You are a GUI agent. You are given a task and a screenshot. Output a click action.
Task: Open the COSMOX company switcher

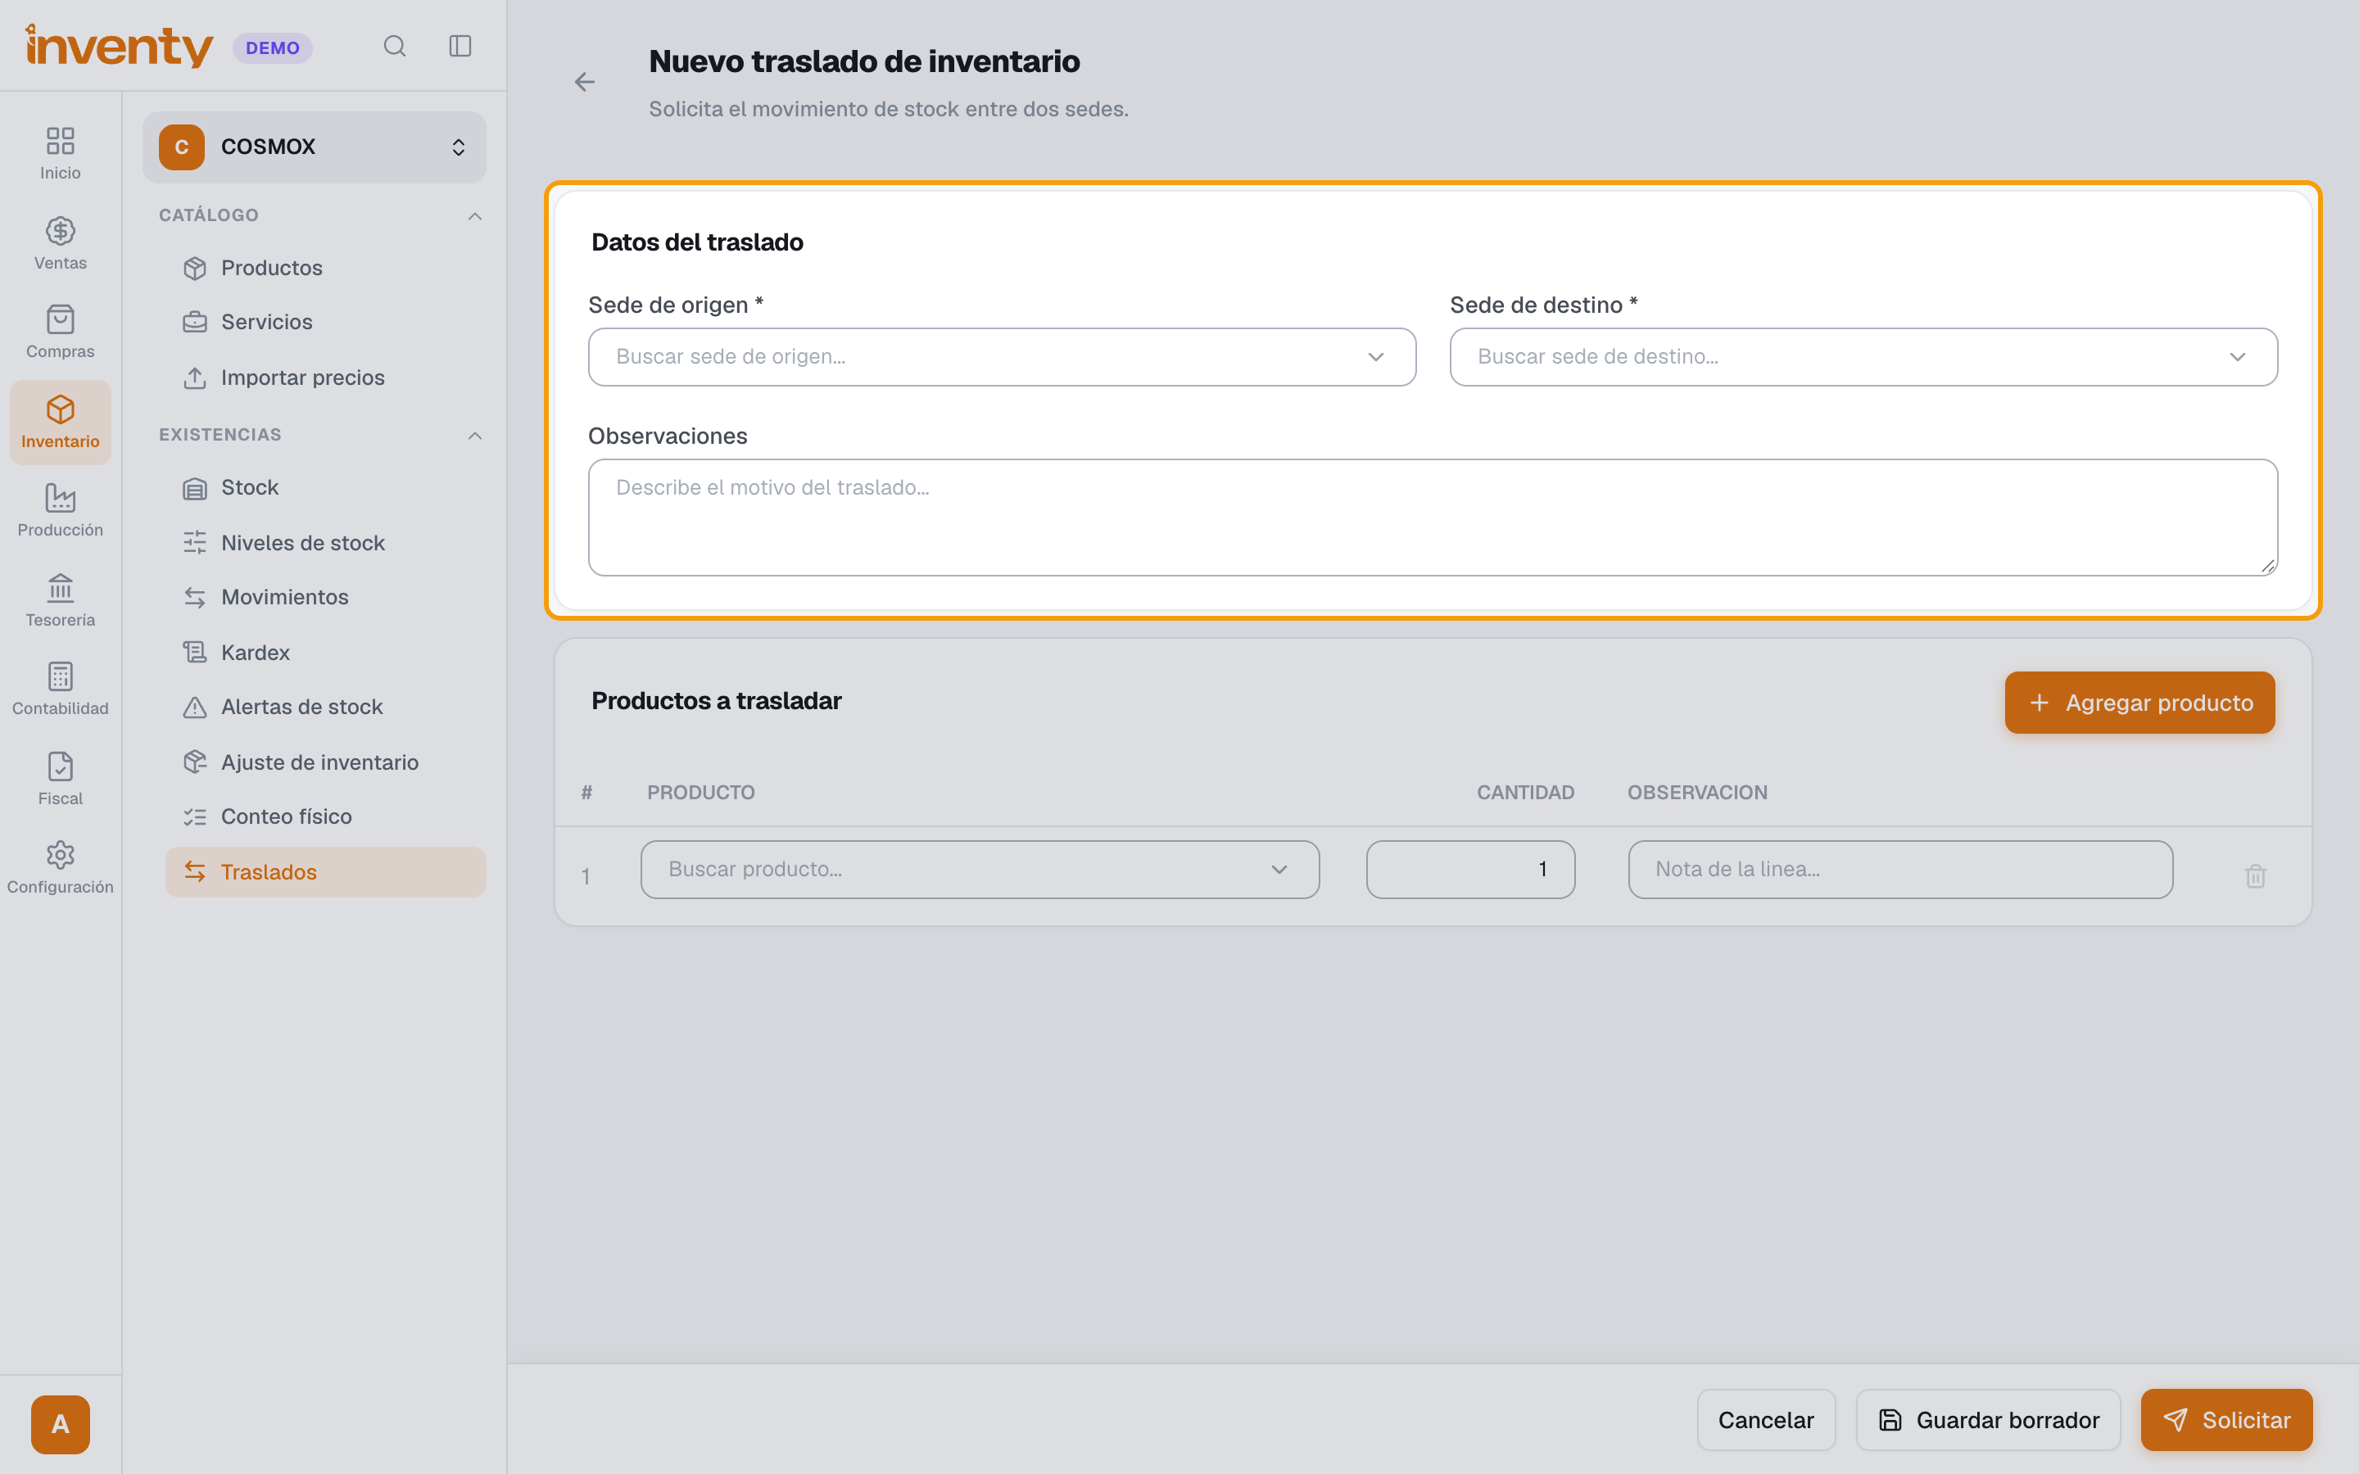[314, 147]
